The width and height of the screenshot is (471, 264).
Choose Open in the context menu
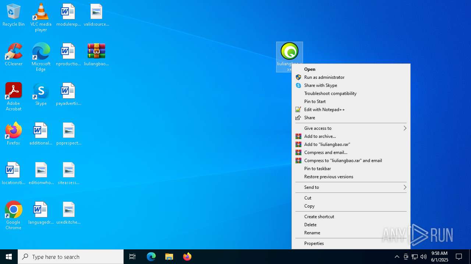coord(351,69)
